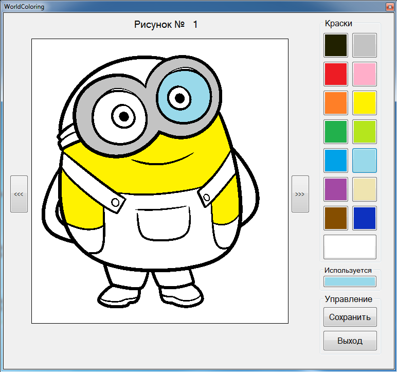Select the dark navy blue swatch

point(364,218)
